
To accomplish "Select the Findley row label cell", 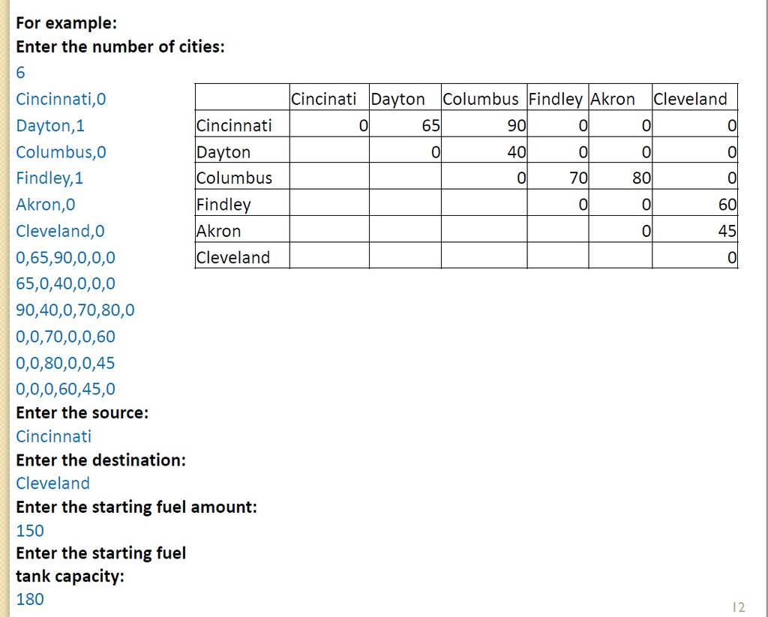I will coord(242,202).
